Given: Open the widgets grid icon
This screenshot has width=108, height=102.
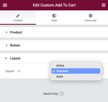Looking at the screenshot, I should (104, 5).
